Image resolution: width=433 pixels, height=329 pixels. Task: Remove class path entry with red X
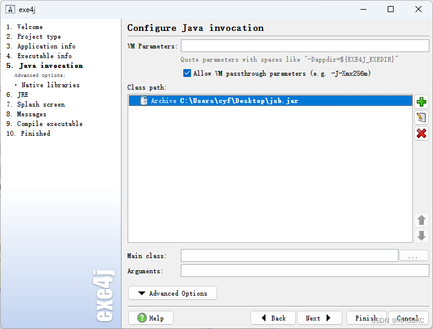click(x=422, y=133)
